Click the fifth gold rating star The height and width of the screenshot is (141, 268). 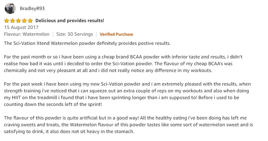click(x=30, y=21)
